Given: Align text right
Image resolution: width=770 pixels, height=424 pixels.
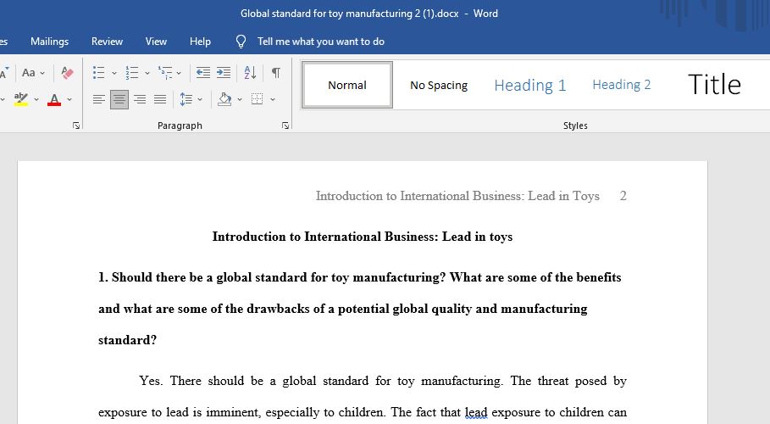Looking at the screenshot, I should point(140,99).
